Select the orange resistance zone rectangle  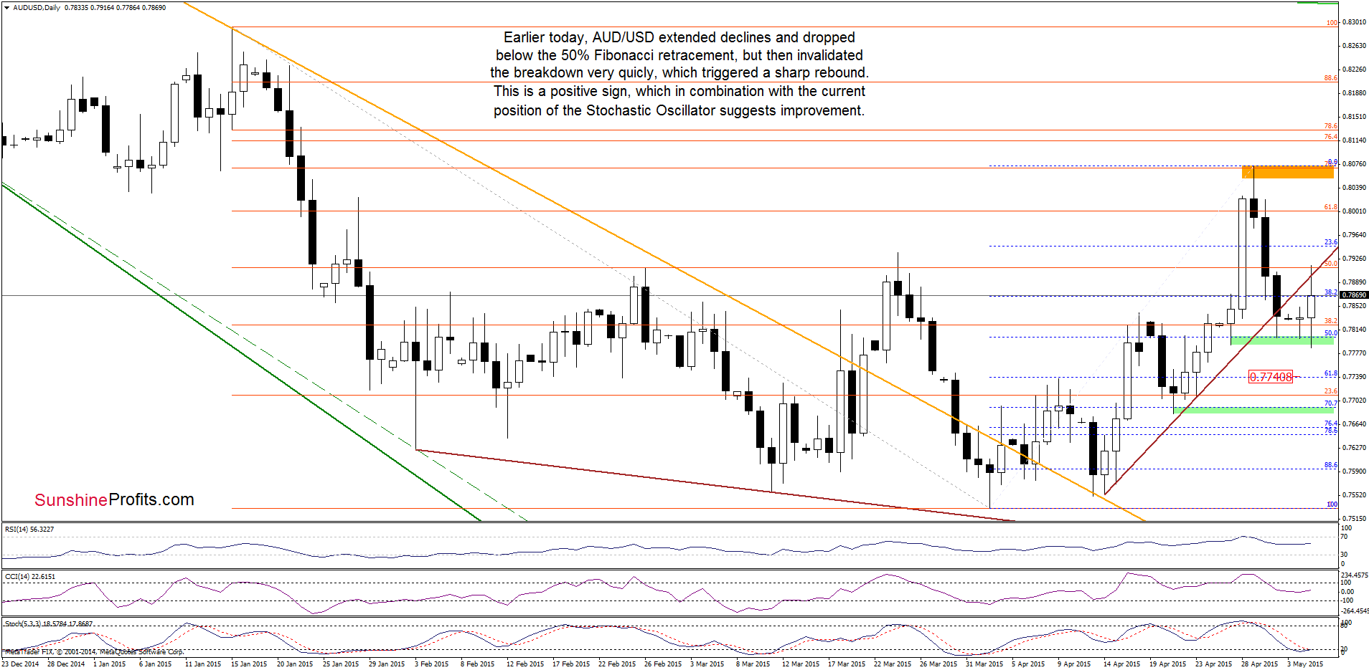1288,172
